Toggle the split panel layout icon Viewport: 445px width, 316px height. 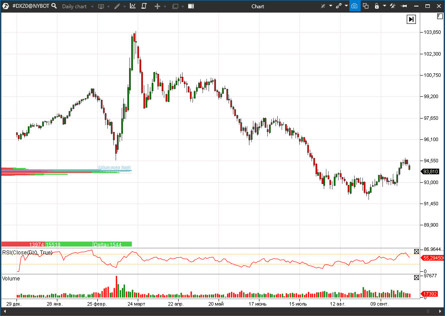click(191, 6)
